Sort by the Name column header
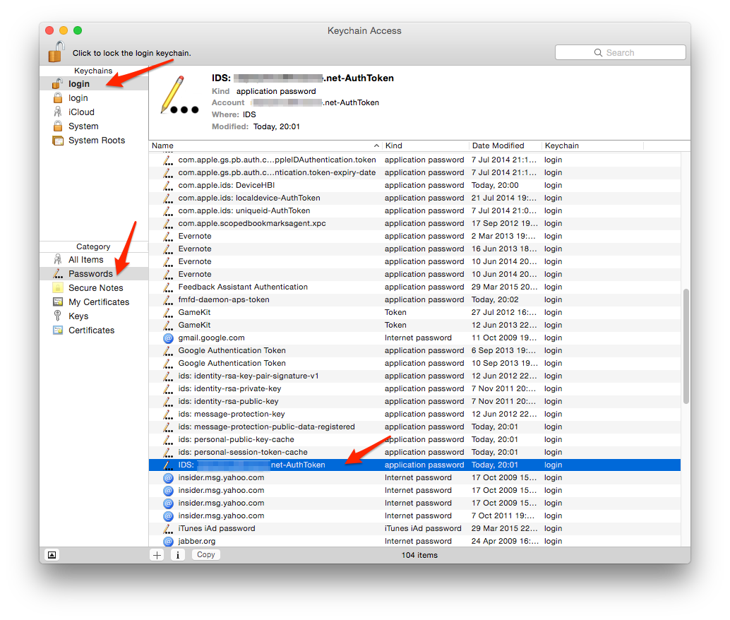 point(265,145)
